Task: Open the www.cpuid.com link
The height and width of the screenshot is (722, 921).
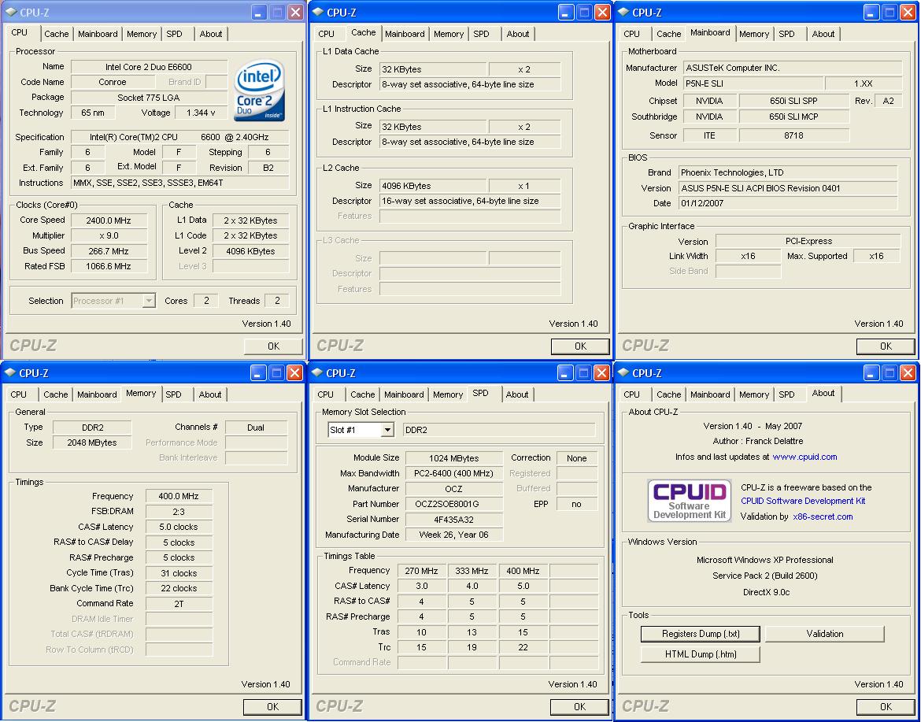Action: 804,457
